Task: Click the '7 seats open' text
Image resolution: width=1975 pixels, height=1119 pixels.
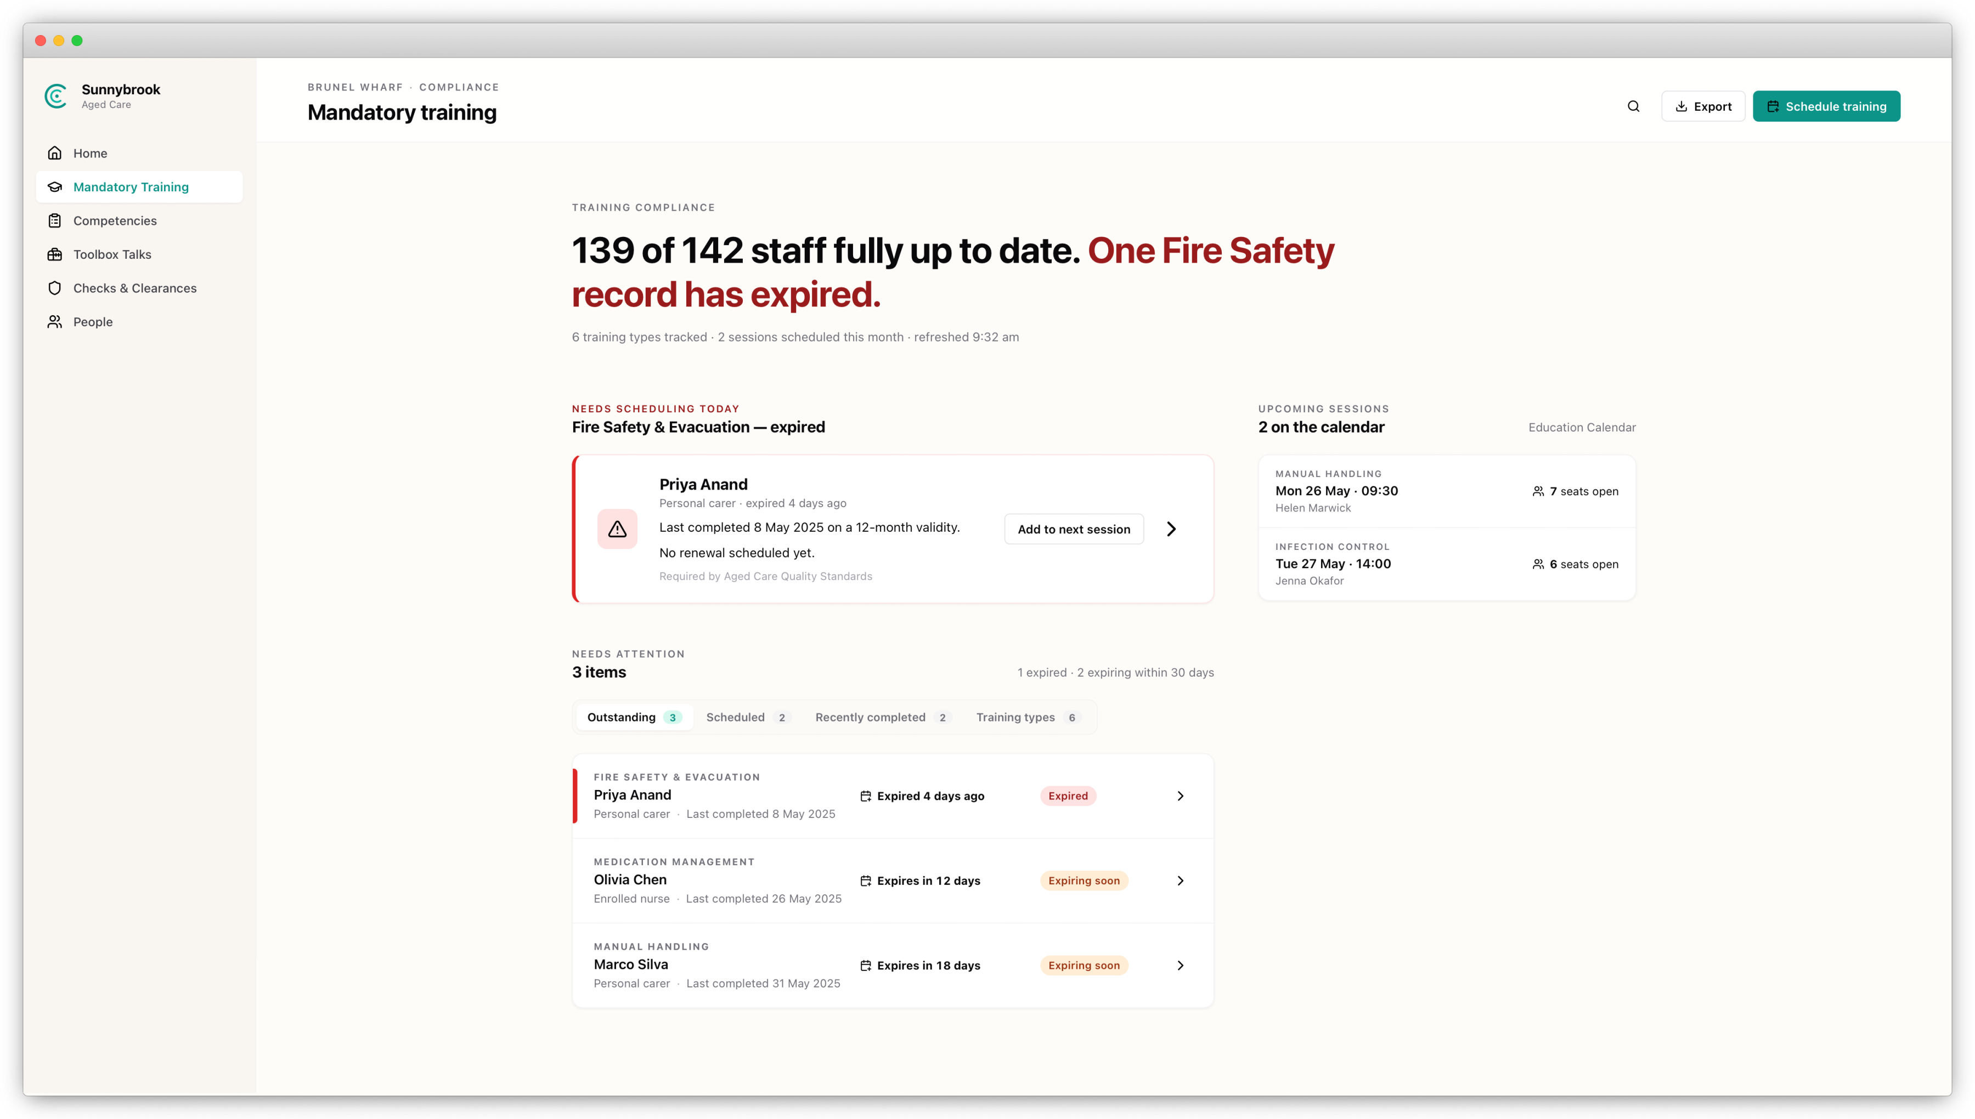Action: click(x=1584, y=491)
